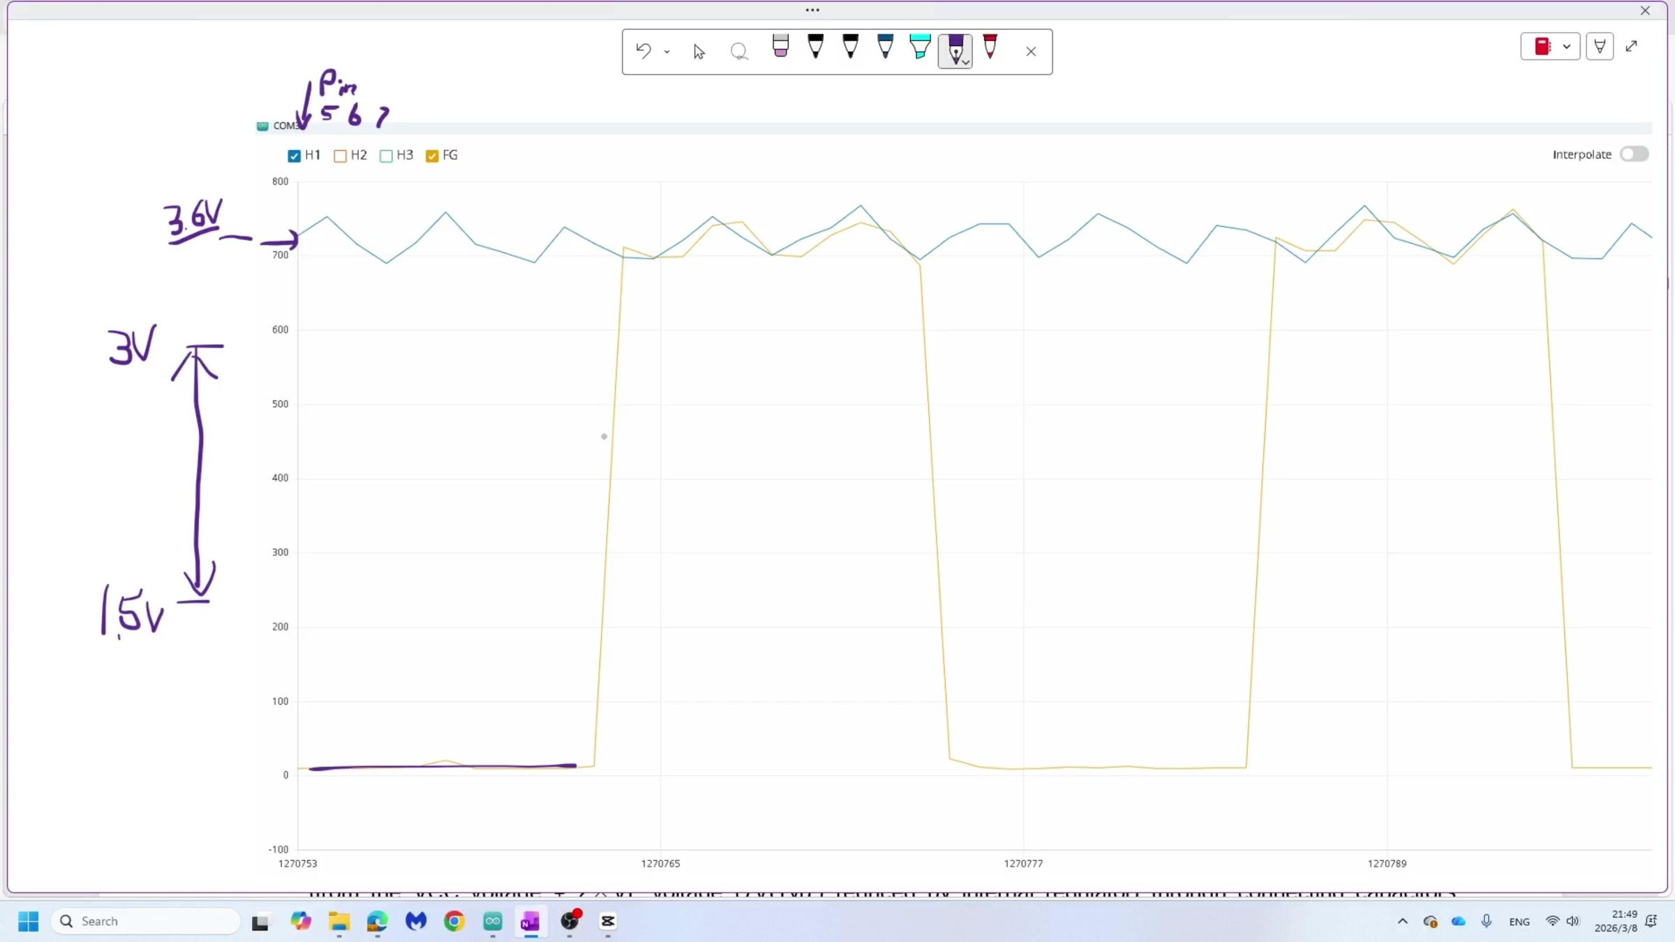Image resolution: width=1675 pixels, height=942 pixels.
Task: Enable the H3 series checkbox
Action: point(386,156)
